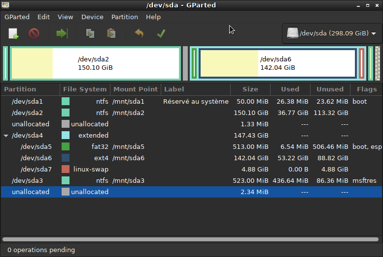This screenshot has height=257, width=383.
Task: Sort by the Flags column header
Action: (x=366, y=89)
